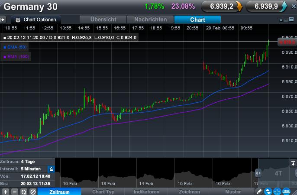The width and height of the screenshot is (297, 195).
Task: Click the 4T range window in navigator
Action: 278,173
